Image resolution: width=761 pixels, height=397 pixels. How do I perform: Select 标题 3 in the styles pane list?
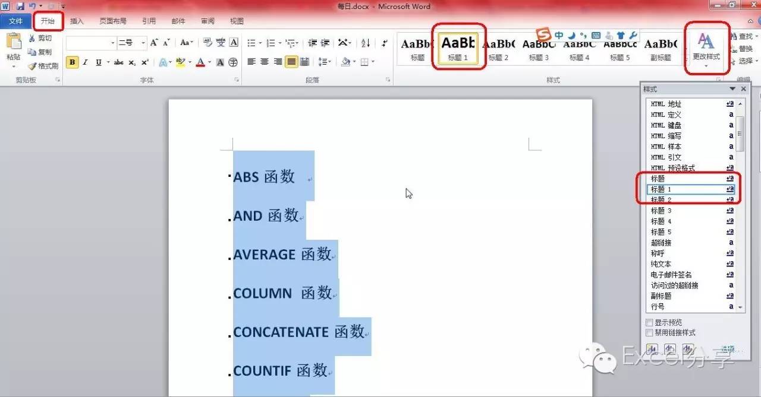point(661,211)
